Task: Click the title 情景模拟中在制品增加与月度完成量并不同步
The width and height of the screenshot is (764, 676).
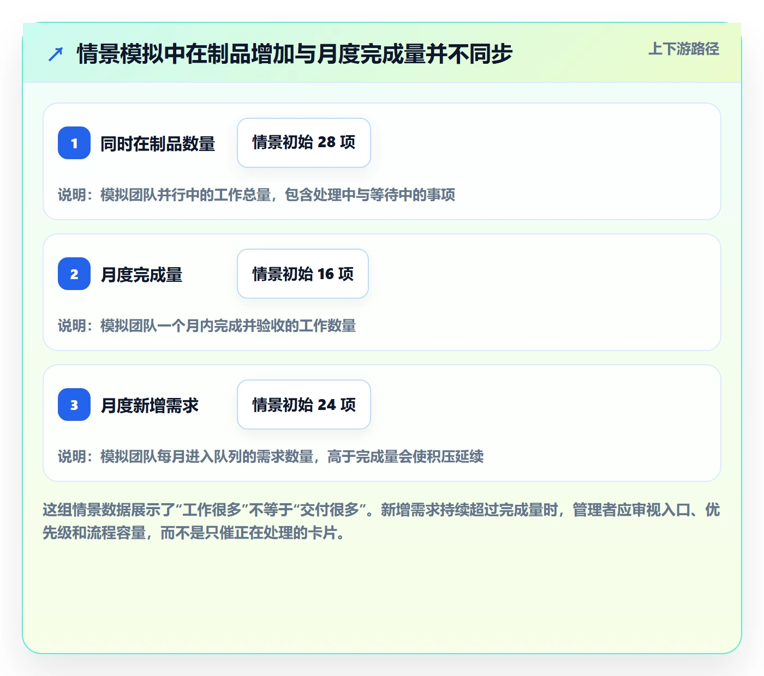Action: coord(295,54)
